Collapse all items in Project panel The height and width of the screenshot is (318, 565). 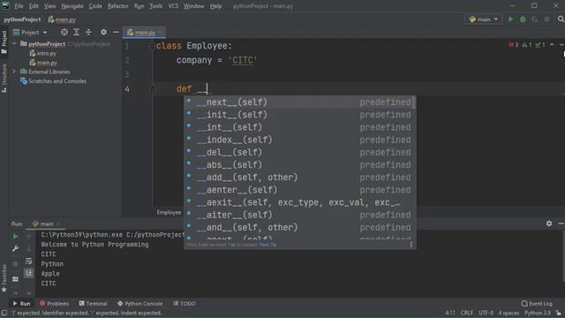point(88,32)
